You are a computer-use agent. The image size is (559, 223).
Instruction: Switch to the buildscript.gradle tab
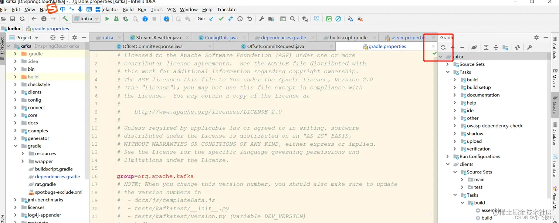(348, 37)
